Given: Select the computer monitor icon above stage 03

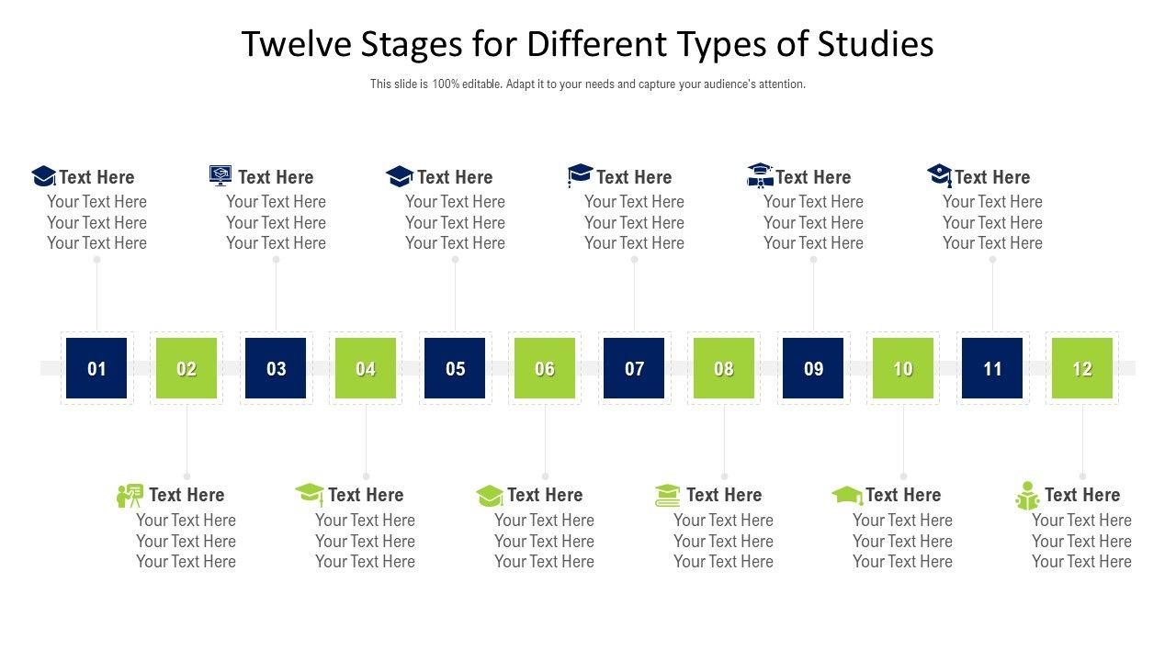Looking at the screenshot, I should coord(220,175).
